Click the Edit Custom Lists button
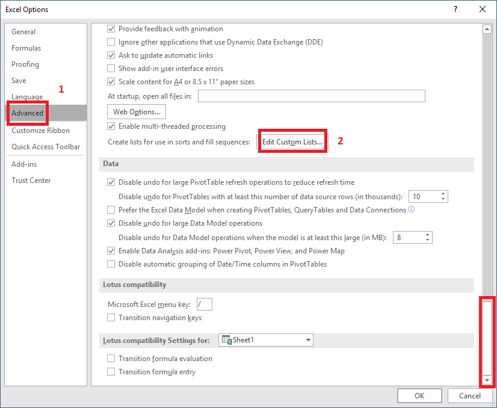This screenshot has width=497, height=408. pos(292,142)
